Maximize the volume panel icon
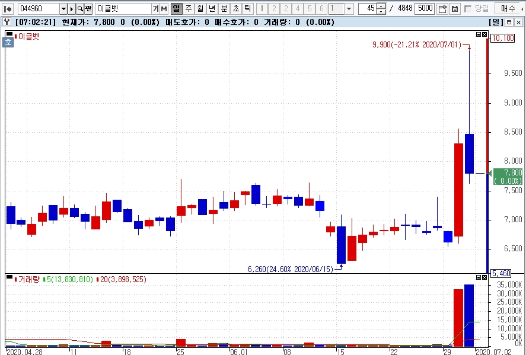 click(x=479, y=277)
